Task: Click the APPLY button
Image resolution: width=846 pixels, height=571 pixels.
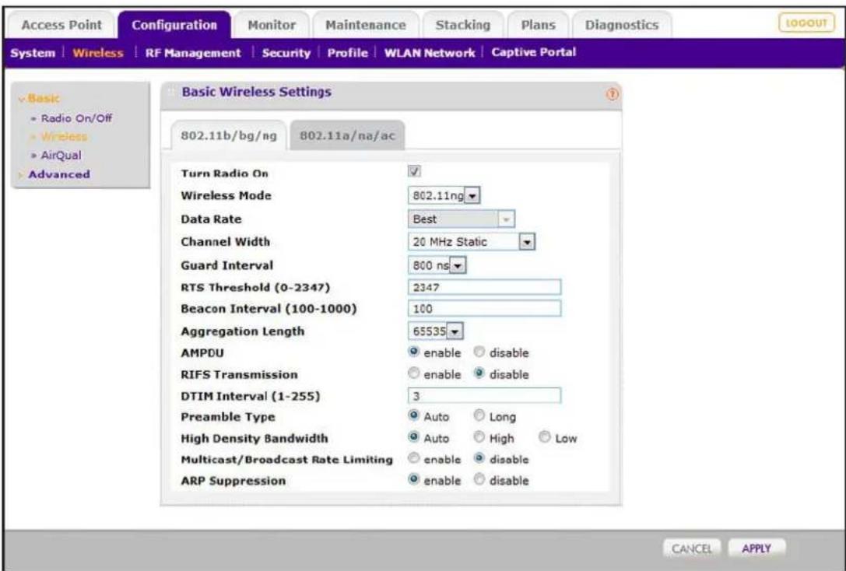Action: pyautogui.click(x=756, y=548)
